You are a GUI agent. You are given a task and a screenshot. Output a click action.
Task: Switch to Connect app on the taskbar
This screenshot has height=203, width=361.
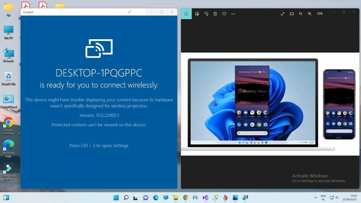[x=245, y=198]
